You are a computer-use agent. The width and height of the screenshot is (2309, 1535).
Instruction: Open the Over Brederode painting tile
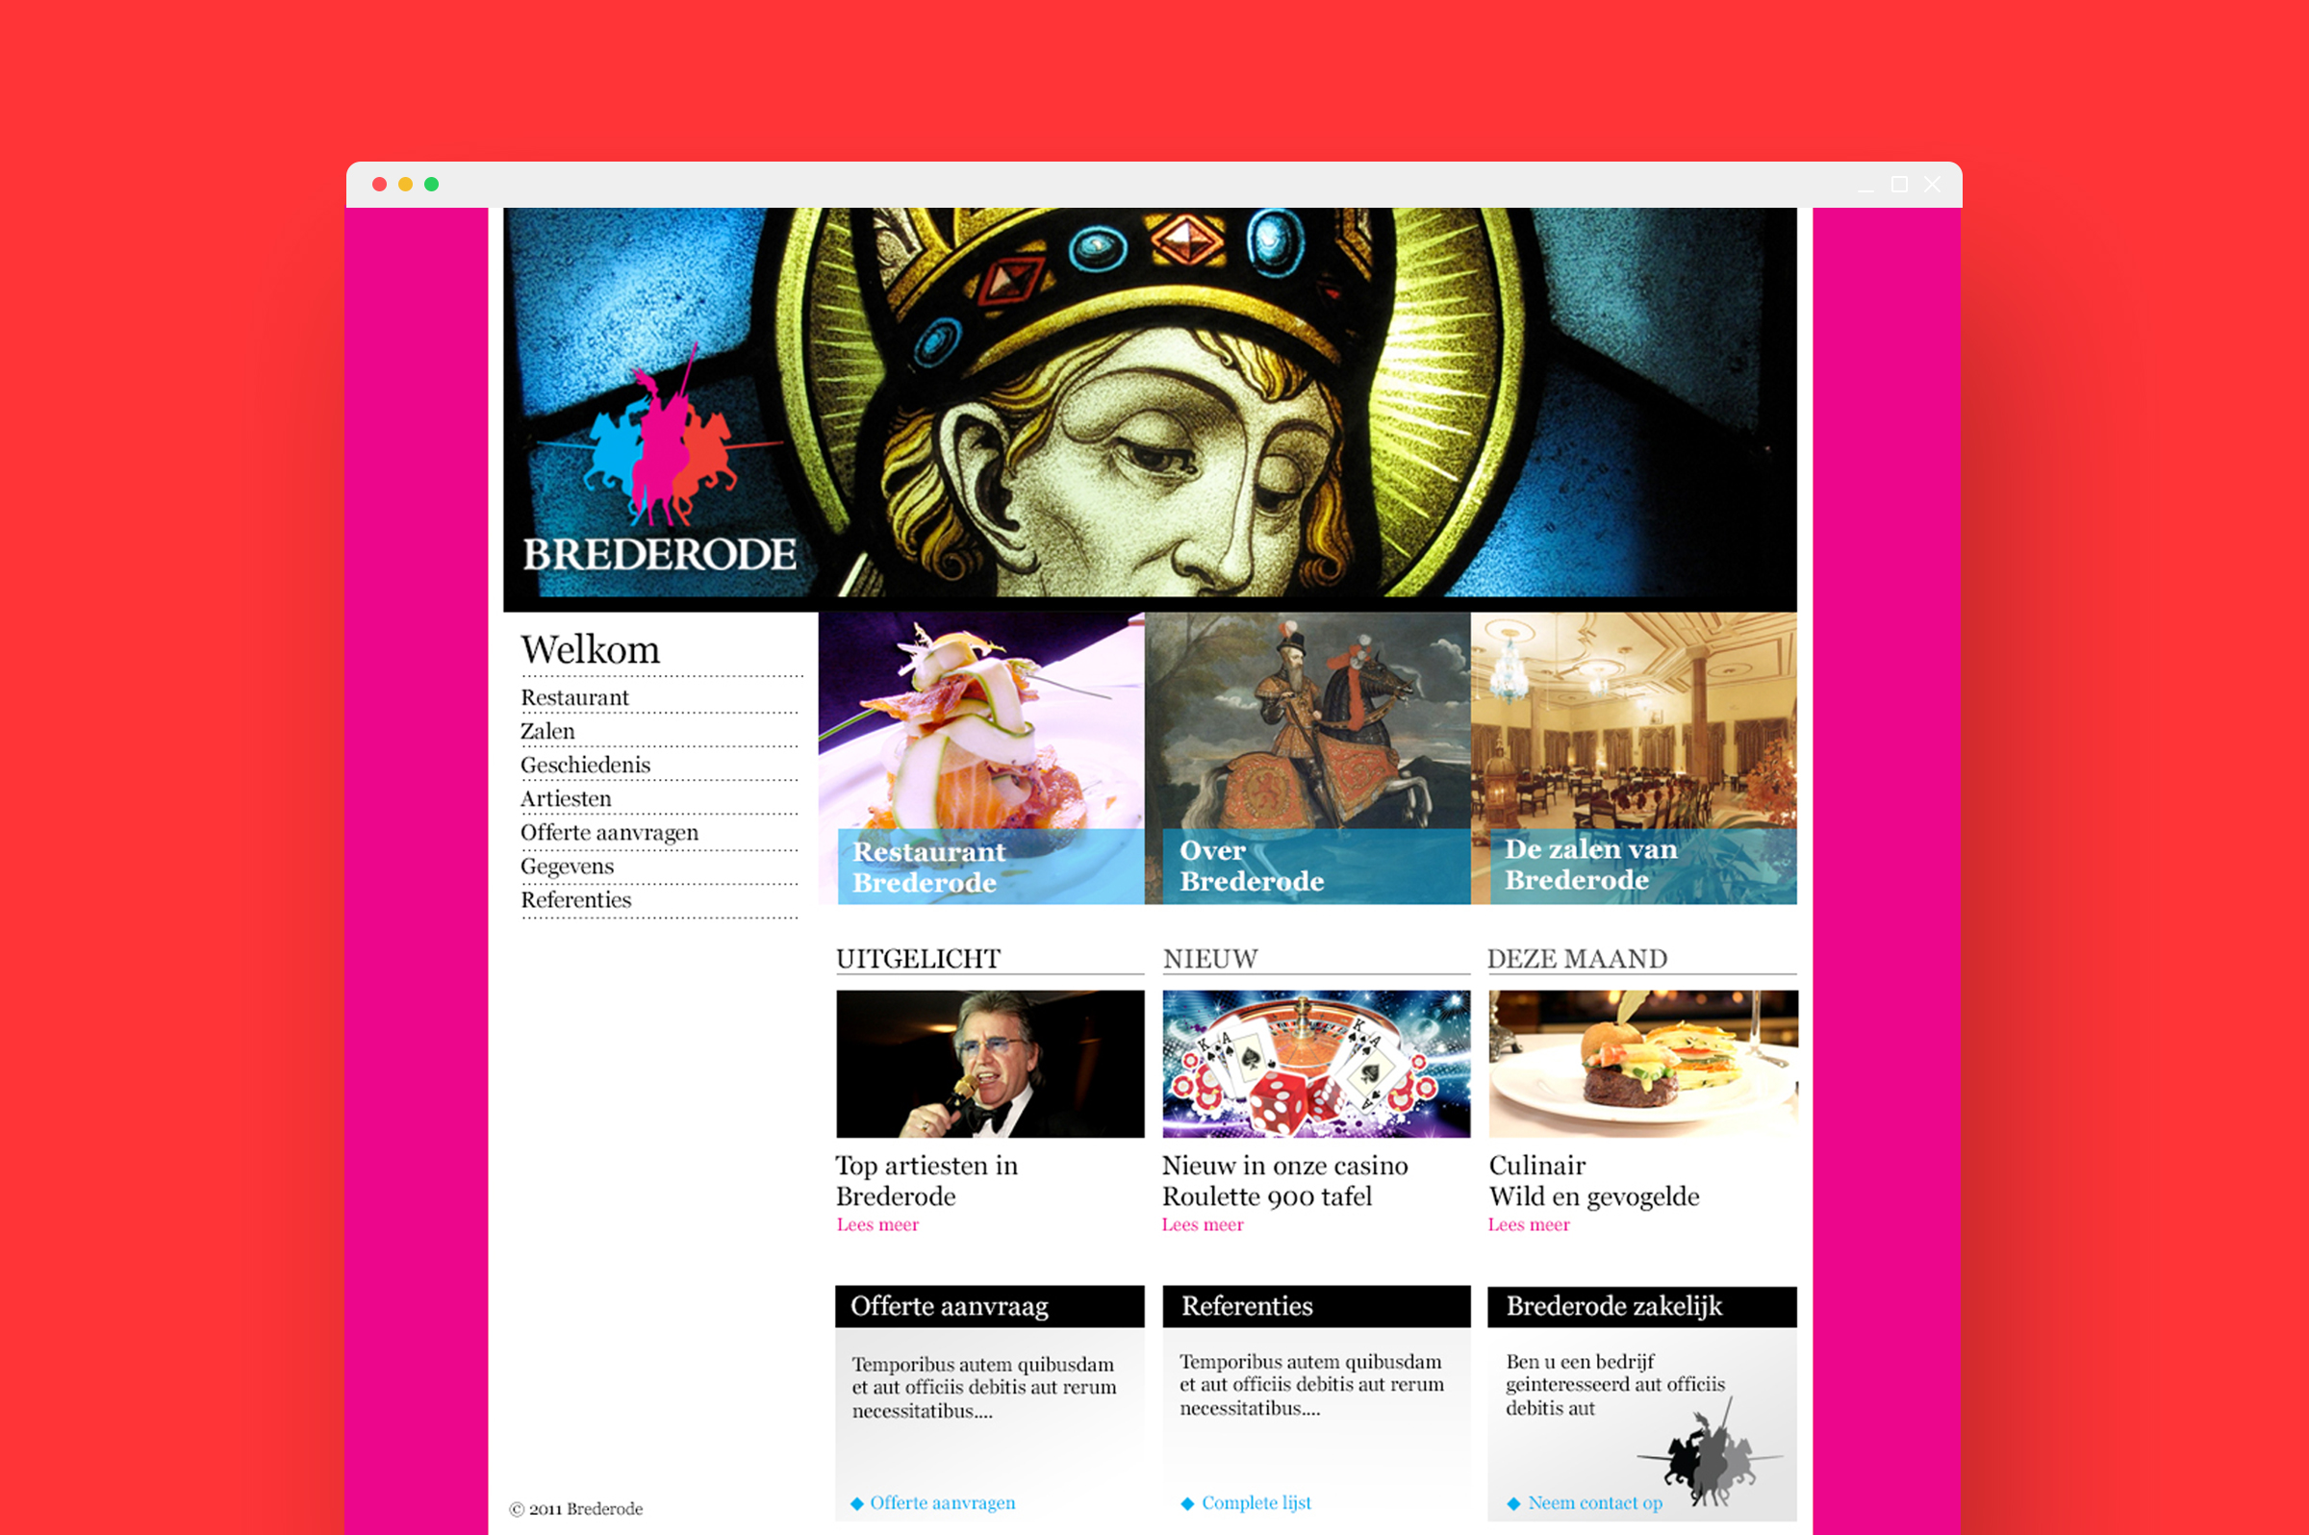pyautogui.click(x=1307, y=759)
